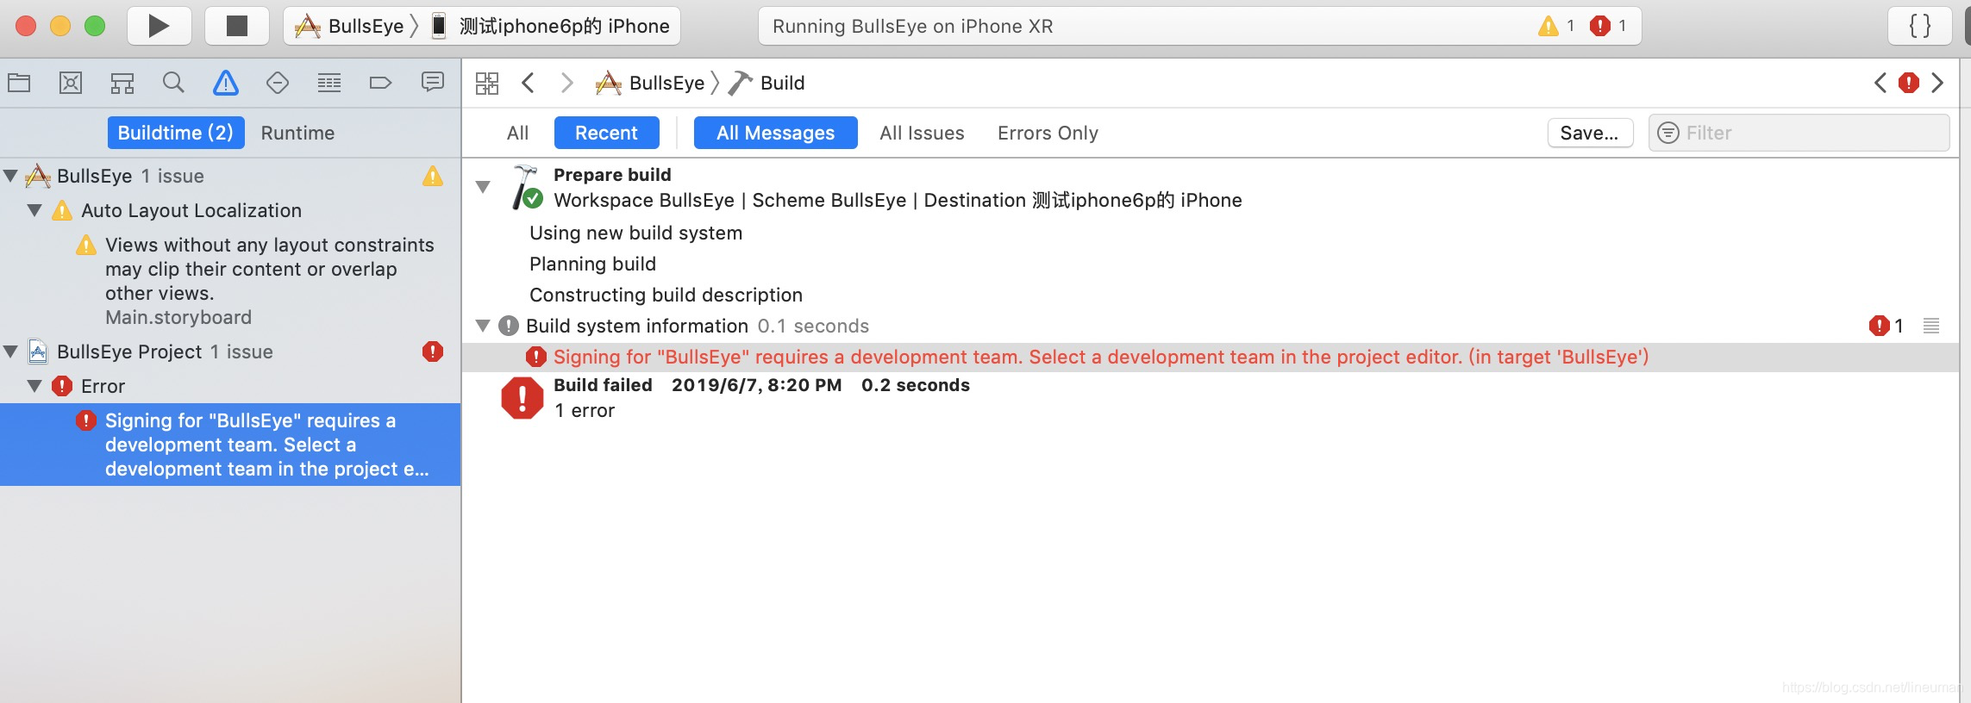Show transcript for Build system information

(x=1931, y=326)
